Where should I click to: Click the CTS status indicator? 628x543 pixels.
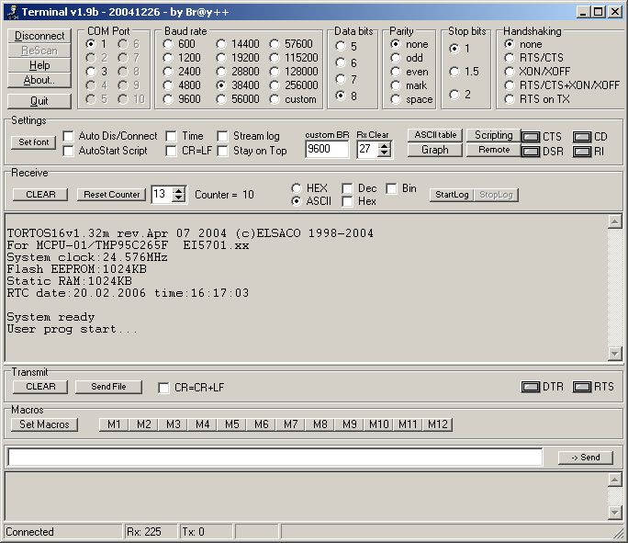[x=530, y=137]
